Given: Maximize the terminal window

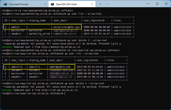Looking at the screenshot, I should coord(157,4).
